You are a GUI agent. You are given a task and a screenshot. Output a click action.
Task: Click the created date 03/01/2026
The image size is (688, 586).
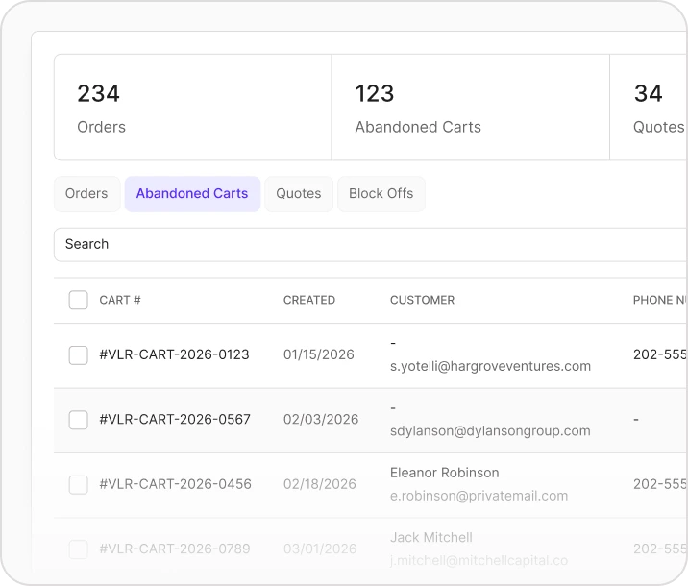coord(320,549)
